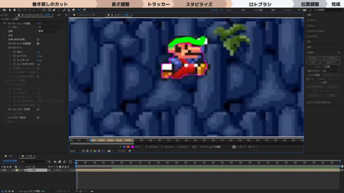Expand the 生成 property group
The image size is (344, 193).
point(6,35)
